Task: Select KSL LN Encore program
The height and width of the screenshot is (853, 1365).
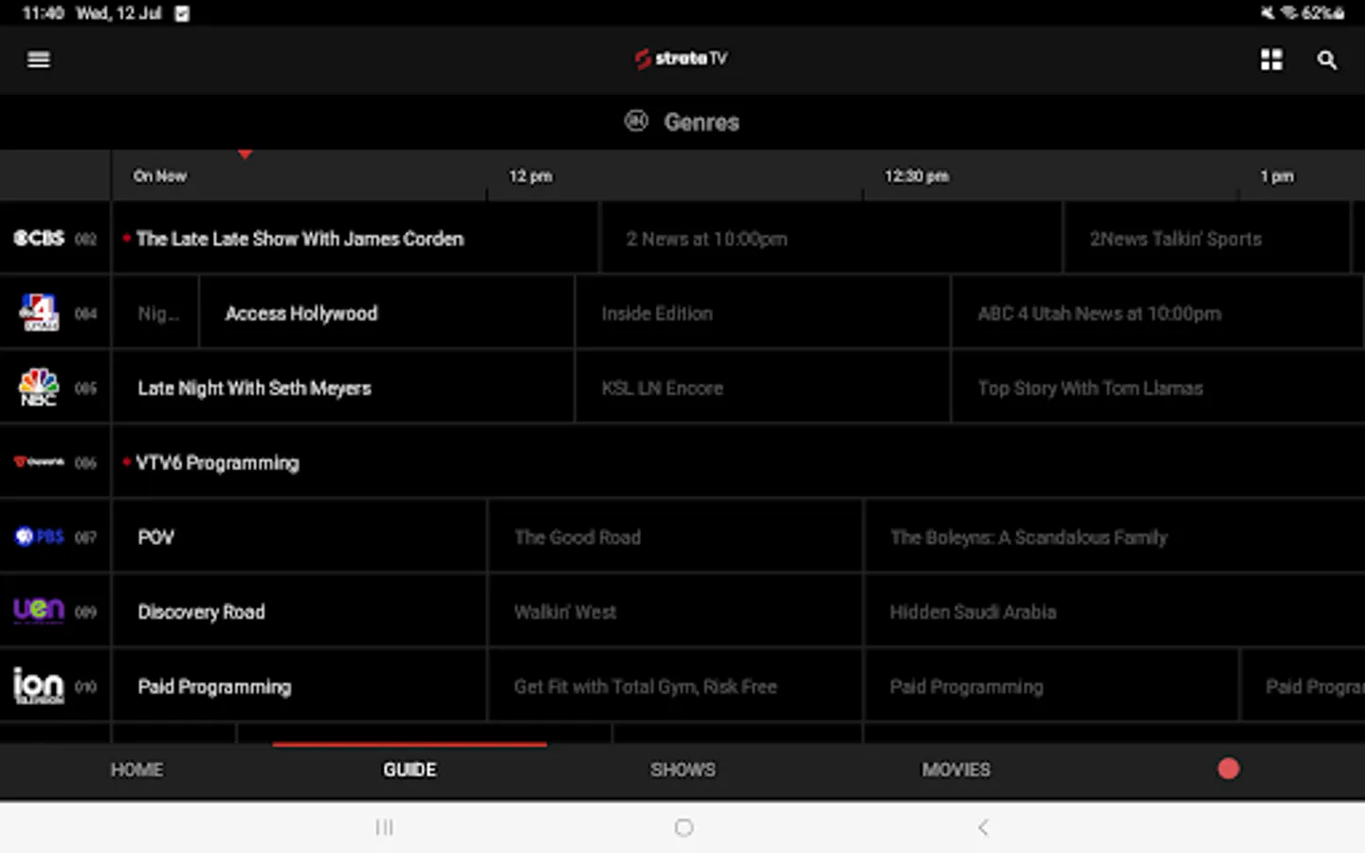Action: click(763, 388)
